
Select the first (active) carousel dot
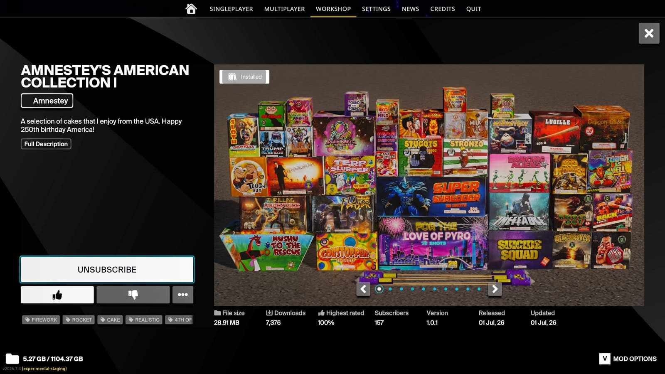pyautogui.click(x=379, y=289)
